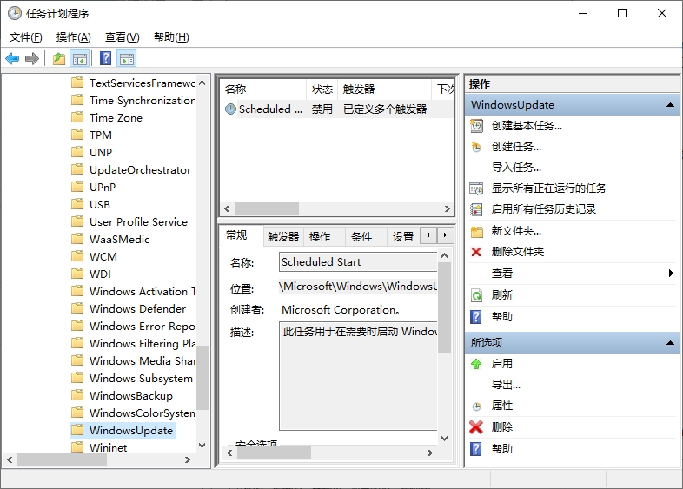Open the 文件(F) menu
The width and height of the screenshot is (683, 489).
pos(26,37)
